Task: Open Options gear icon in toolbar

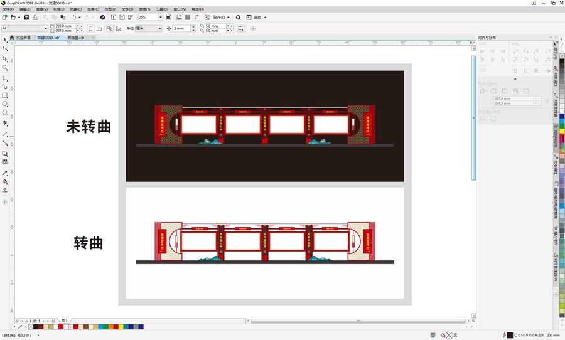Action: (x=238, y=18)
